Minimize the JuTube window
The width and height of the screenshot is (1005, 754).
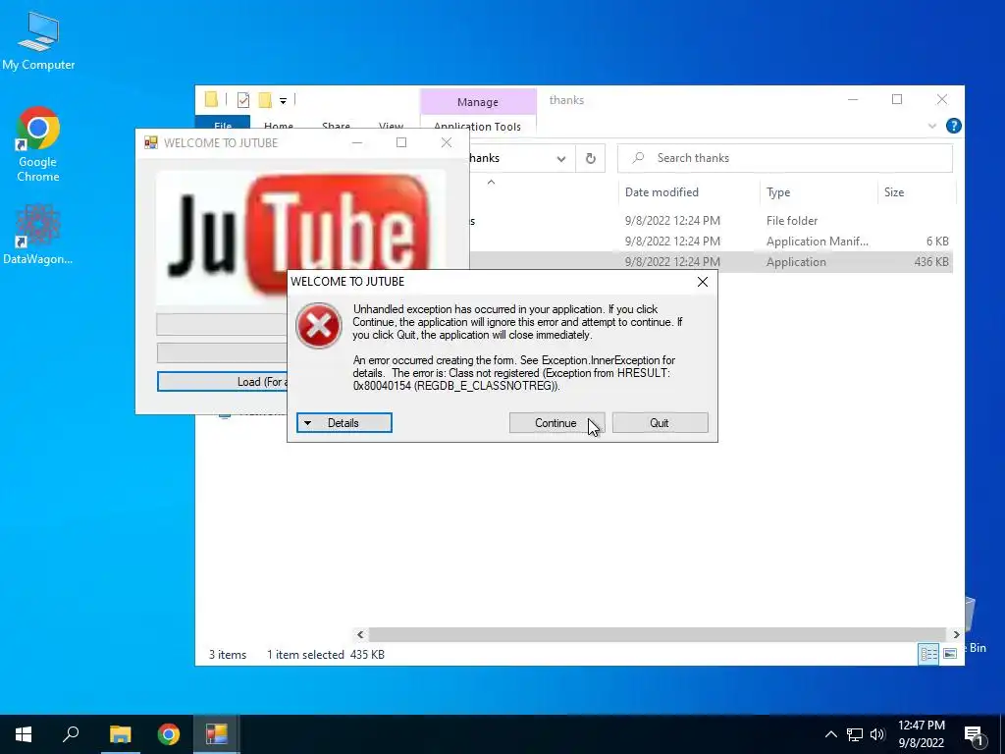coord(357,142)
